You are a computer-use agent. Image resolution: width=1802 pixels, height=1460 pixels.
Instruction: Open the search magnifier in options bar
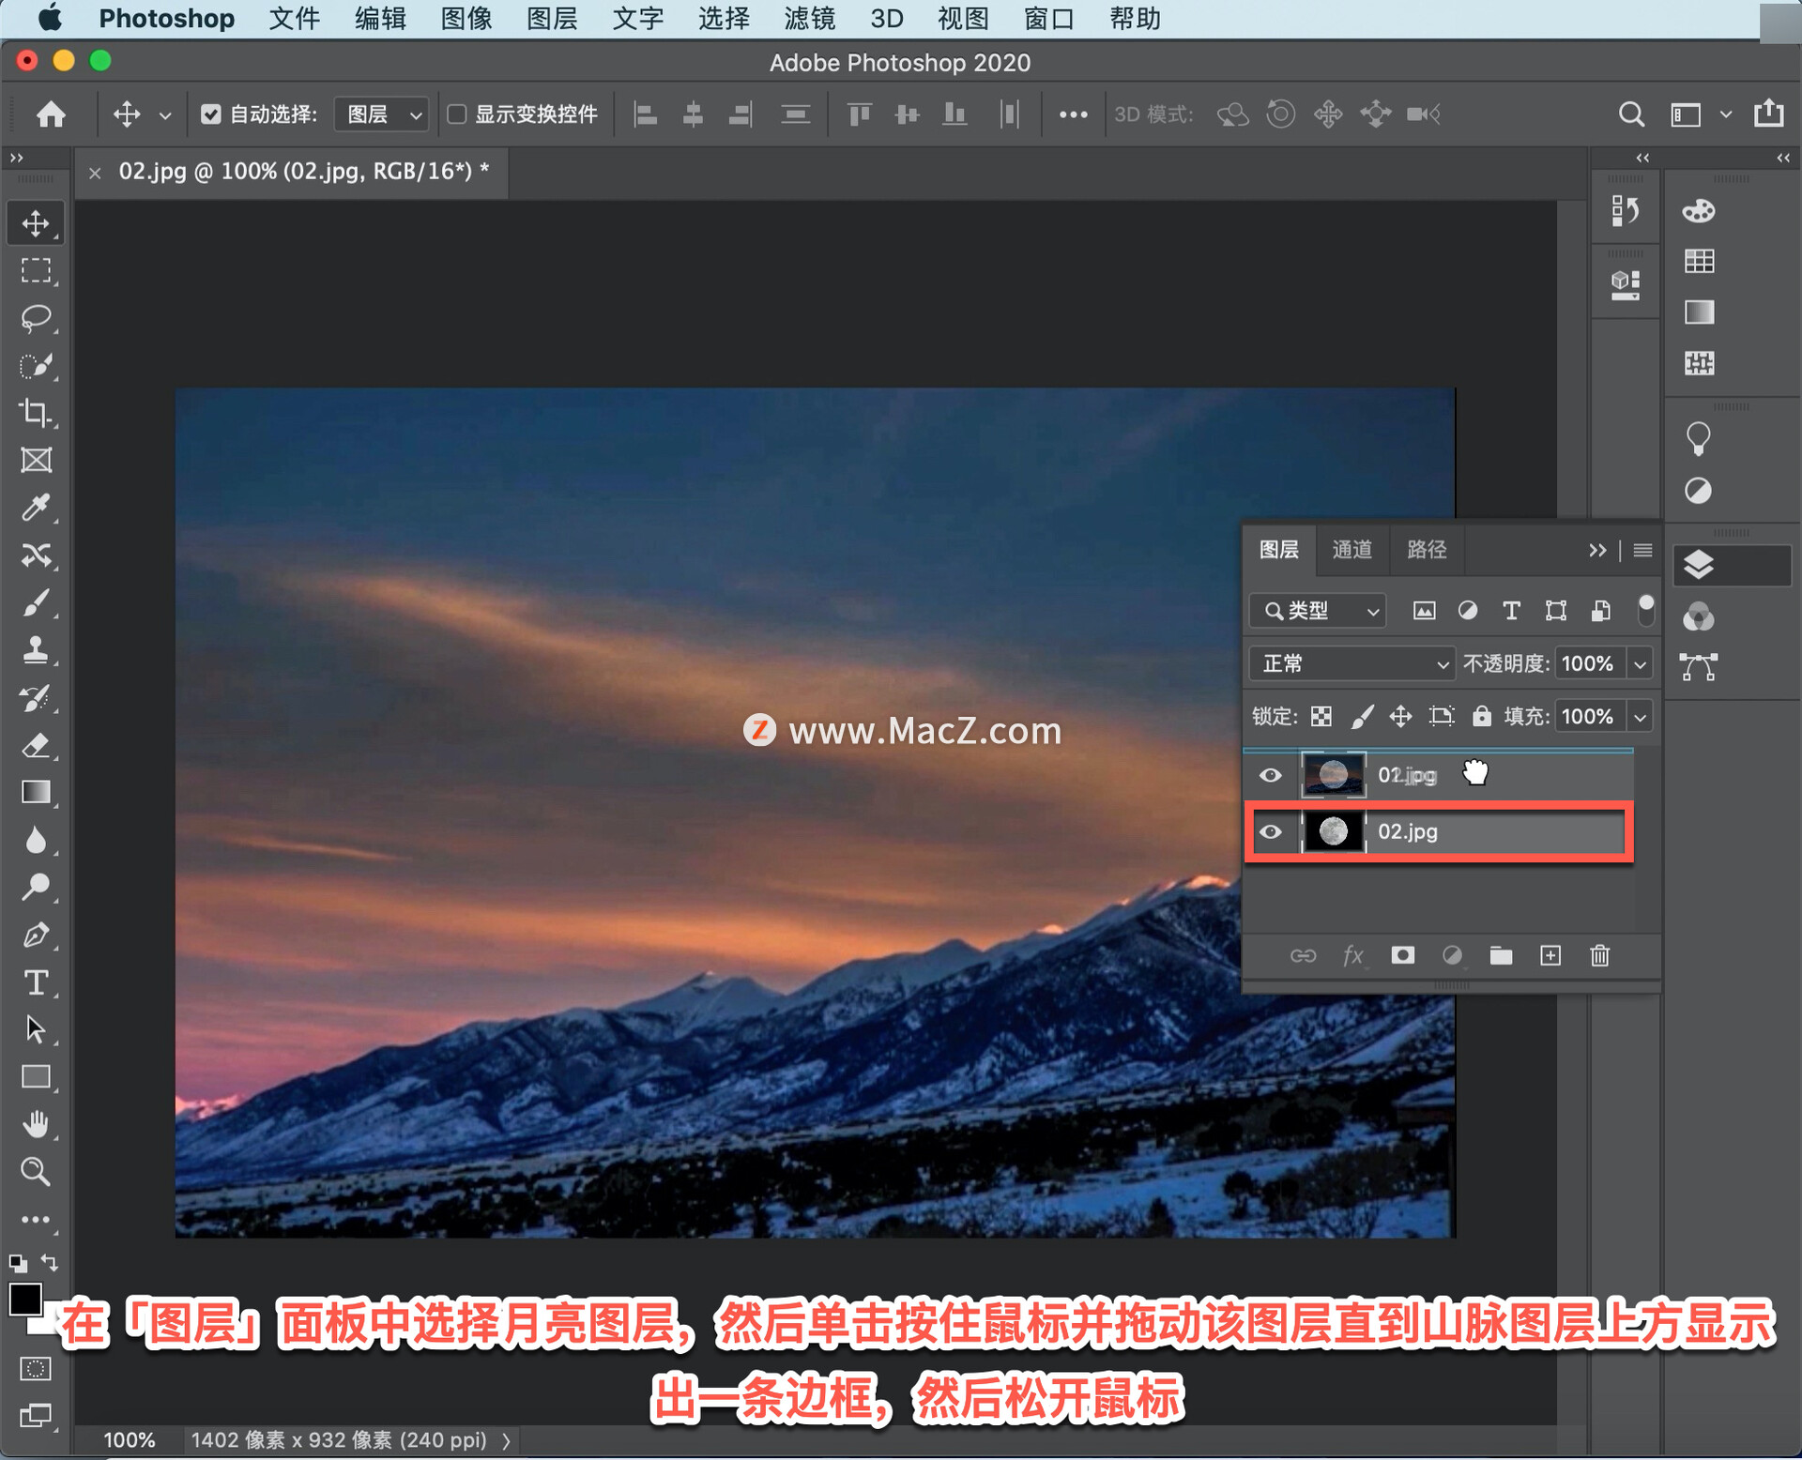1631,114
